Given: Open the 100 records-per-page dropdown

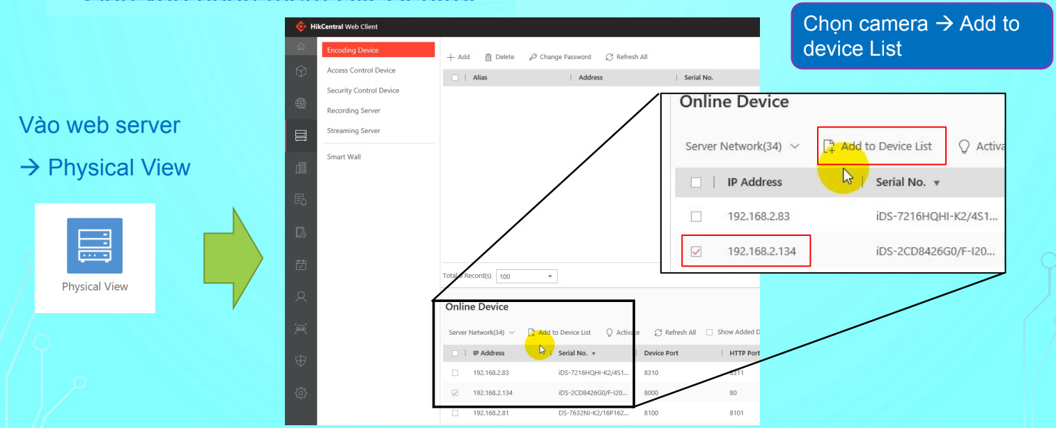Looking at the screenshot, I should pos(526,277).
